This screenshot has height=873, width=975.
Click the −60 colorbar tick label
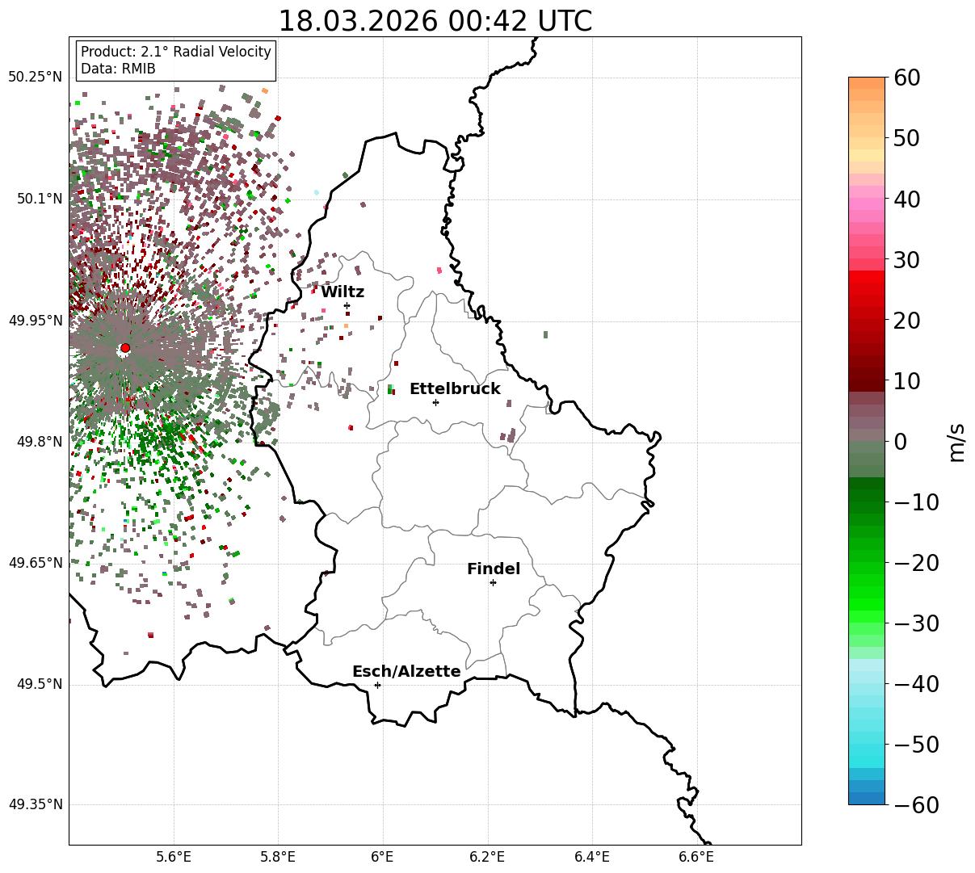917,805
